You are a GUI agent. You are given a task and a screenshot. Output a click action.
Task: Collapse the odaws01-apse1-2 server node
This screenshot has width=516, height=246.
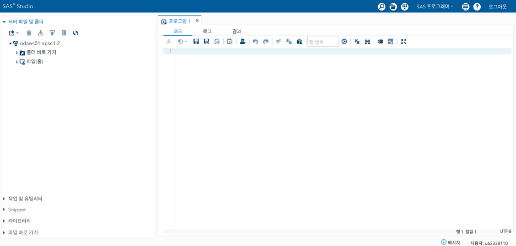click(10, 43)
